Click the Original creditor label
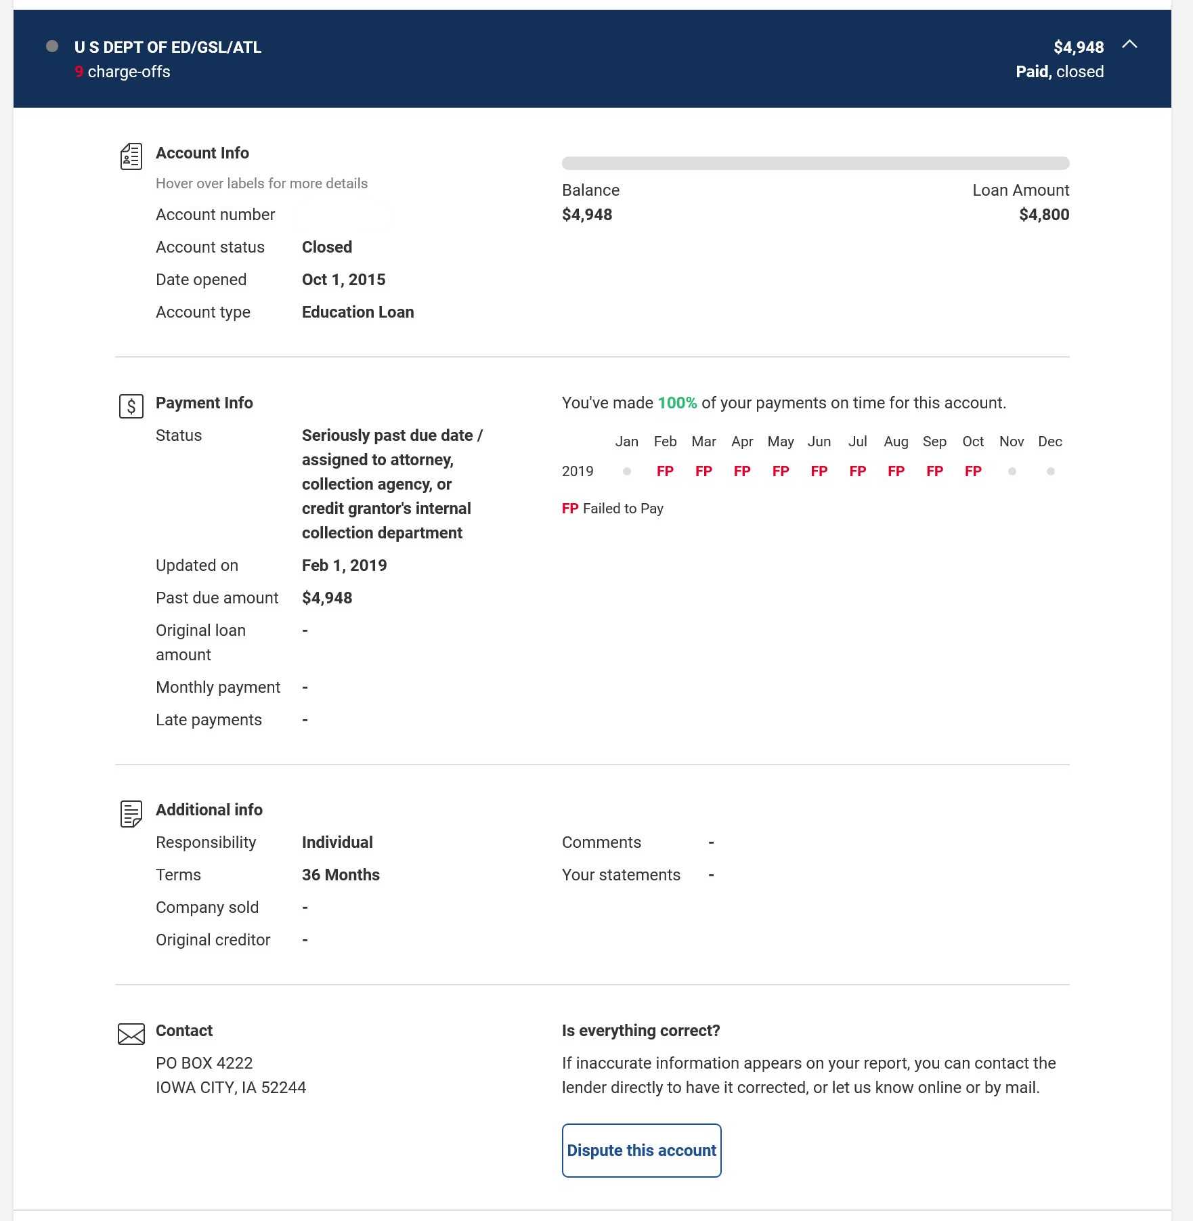This screenshot has width=1193, height=1221. pyautogui.click(x=213, y=940)
